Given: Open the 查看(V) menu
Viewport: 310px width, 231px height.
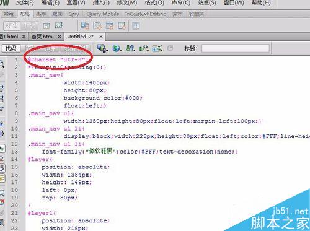Looking at the screenshot, I should [x=76, y=3].
